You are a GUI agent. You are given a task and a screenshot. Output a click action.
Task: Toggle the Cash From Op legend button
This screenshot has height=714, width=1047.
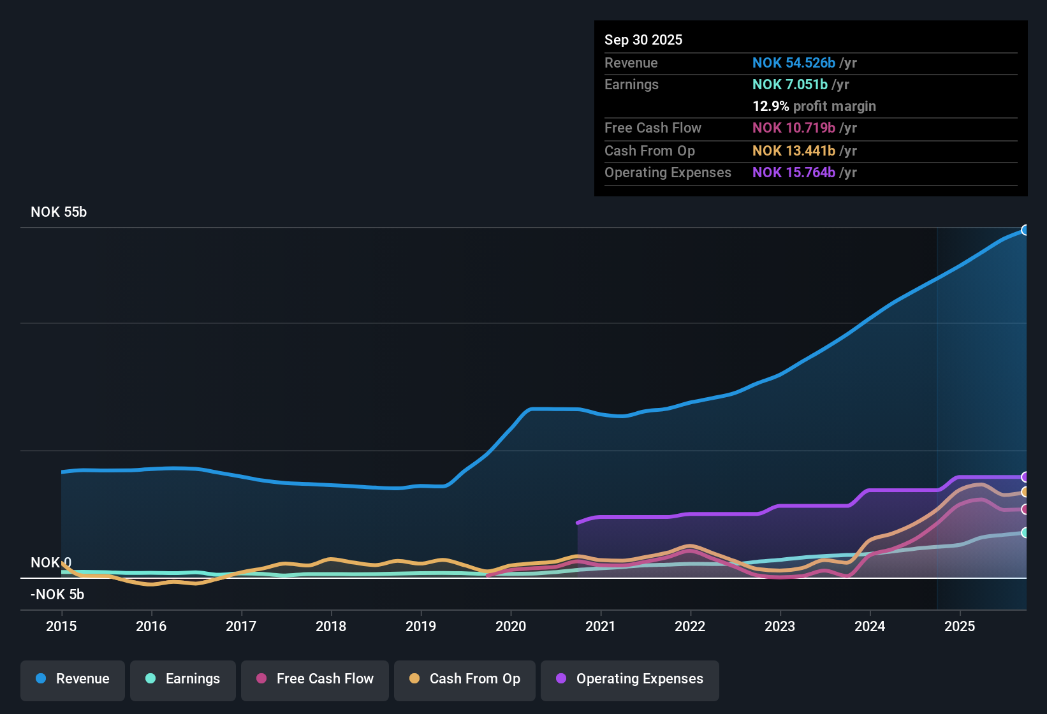pos(465,680)
